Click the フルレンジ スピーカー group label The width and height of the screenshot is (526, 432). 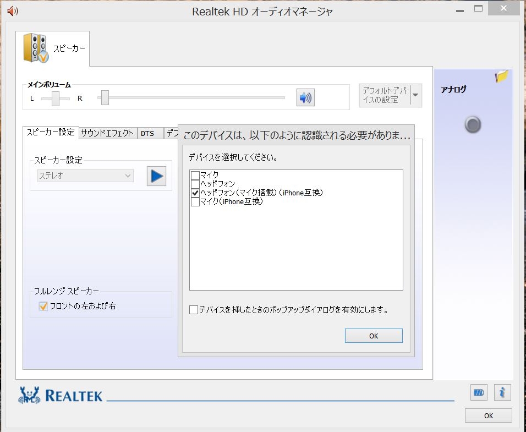(67, 291)
